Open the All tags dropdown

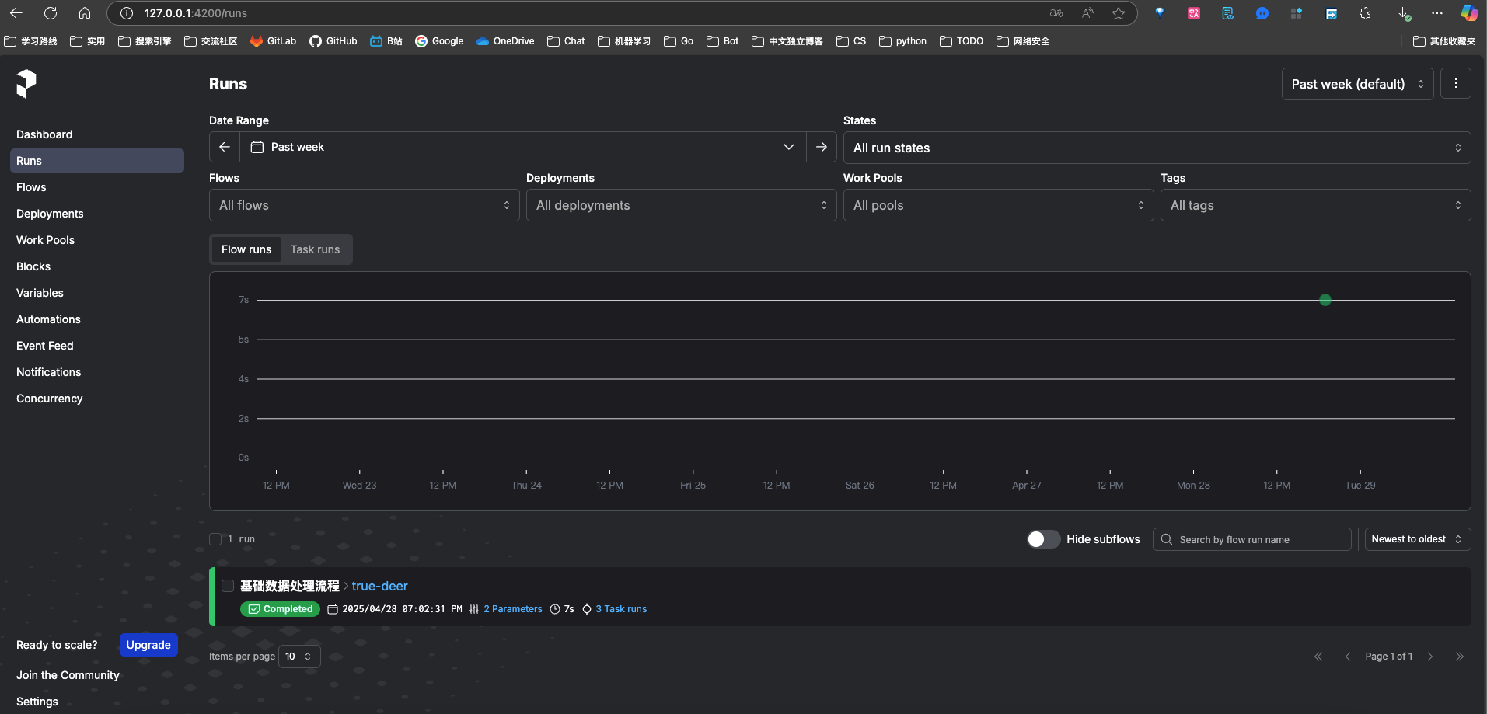(1315, 205)
